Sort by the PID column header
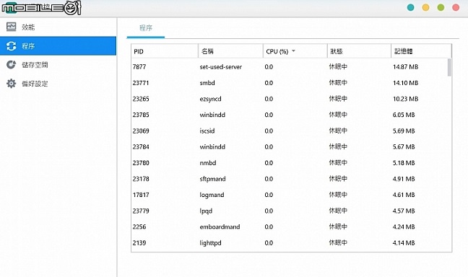 tap(165, 51)
